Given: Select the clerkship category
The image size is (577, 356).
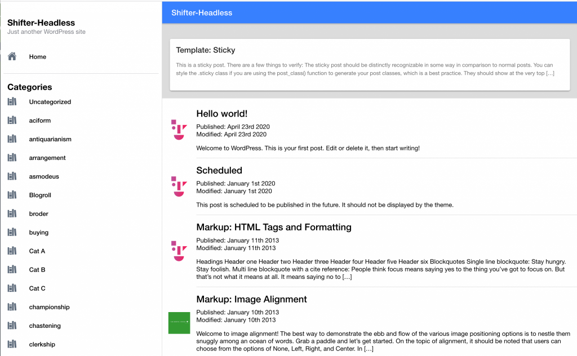Looking at the screenshot, I should [42, 345].
